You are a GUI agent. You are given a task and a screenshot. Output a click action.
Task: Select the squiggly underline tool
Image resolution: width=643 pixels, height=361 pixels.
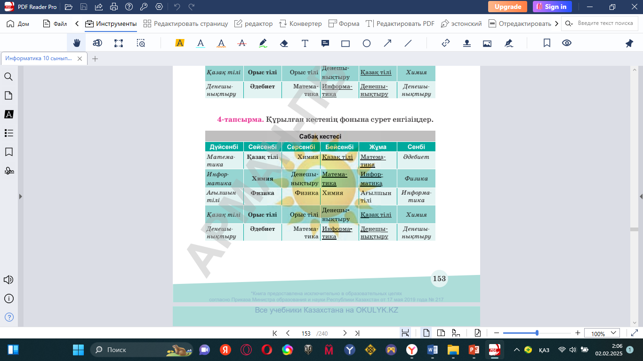221,43
